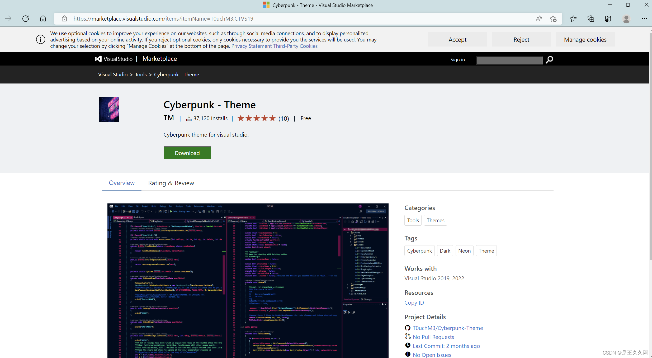
Task: Click the browser home icon
Action: pyautogui.click(x=43, y=18)
